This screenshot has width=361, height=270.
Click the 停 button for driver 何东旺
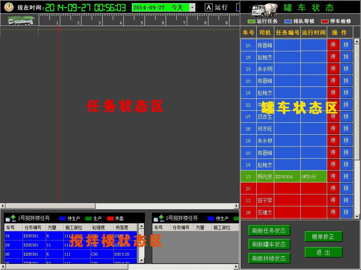[333, 129]
